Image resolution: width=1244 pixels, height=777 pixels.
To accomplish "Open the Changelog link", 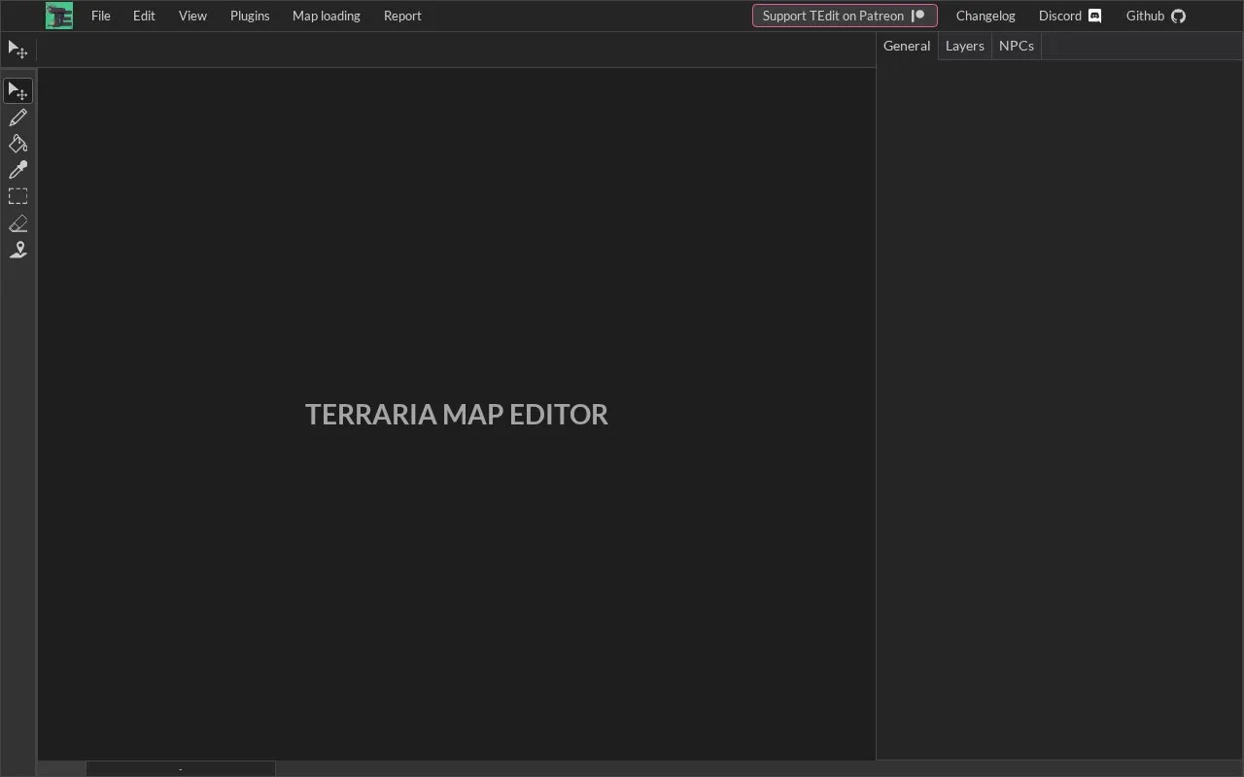I will tap(985, 16).
